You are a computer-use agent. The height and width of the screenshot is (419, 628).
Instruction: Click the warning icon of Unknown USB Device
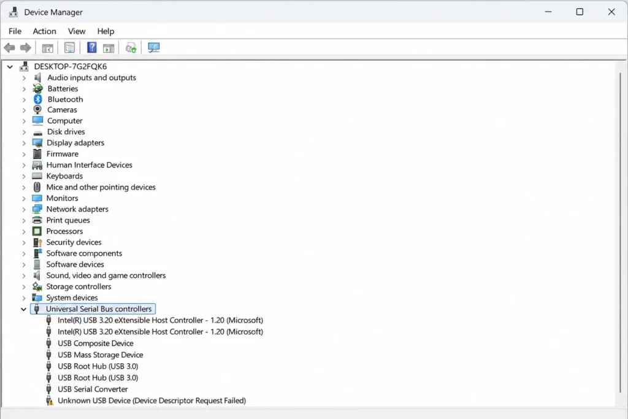[x=49, y=401]
